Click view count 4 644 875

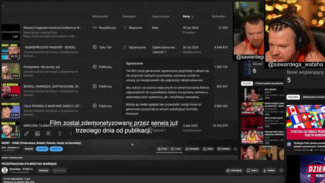pyautogui.click(x=221, y=47)
